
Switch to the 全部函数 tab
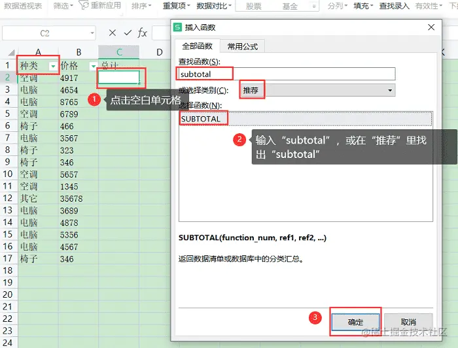197,46
